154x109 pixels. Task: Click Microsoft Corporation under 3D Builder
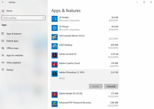pos(70,20)
